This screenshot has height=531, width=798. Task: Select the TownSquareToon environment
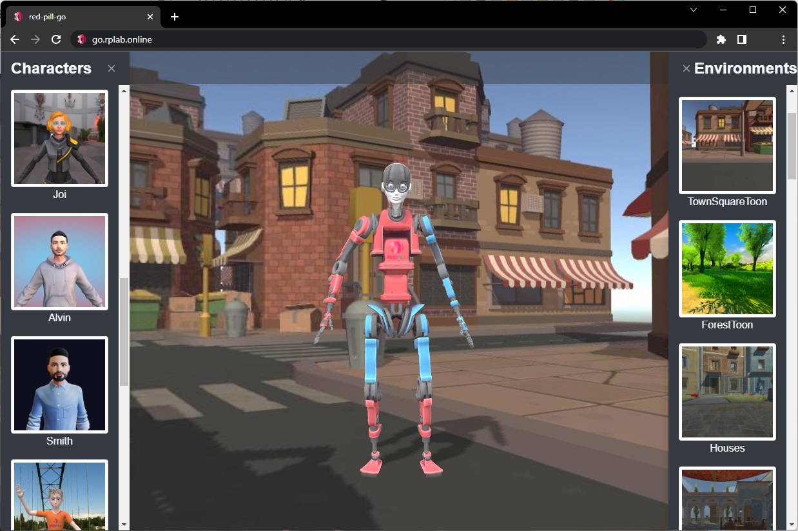click(x=727, y=145)
